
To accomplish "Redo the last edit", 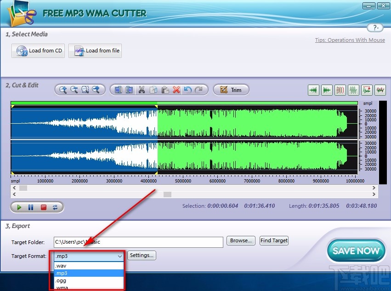I will point(199,90).
